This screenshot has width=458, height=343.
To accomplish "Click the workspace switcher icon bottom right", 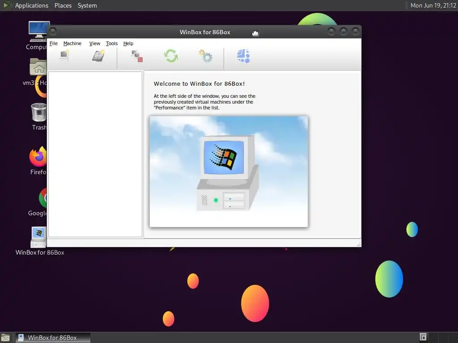I will (423, 337).
